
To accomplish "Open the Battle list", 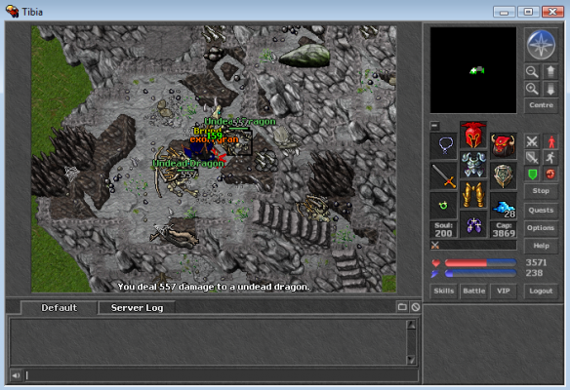I will [473, 292].
